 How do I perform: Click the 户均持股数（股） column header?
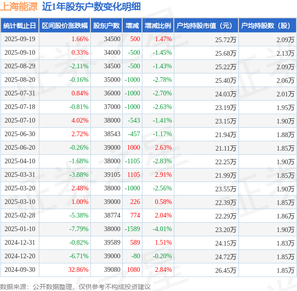pos(267,26)
